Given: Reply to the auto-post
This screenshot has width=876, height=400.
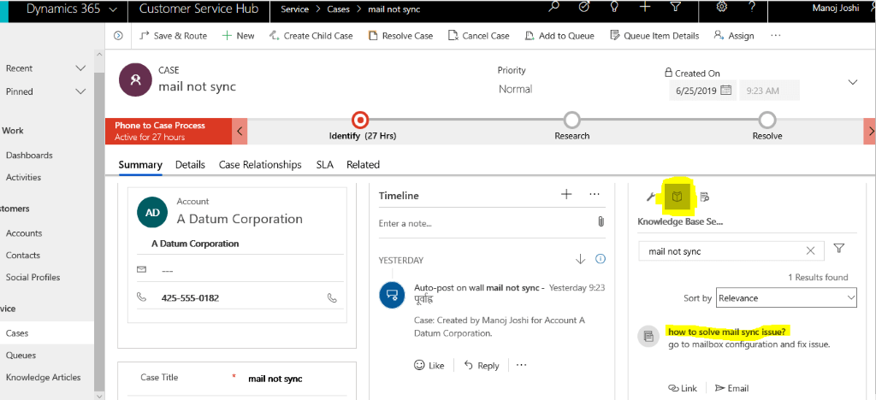Looking at the screenshot, I should click(482, 366).
